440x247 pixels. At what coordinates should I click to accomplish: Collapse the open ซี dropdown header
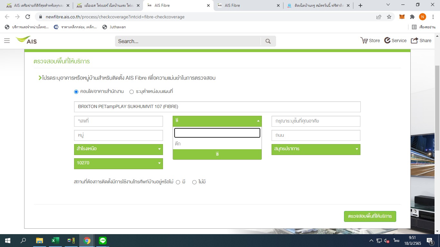tap(217, 121)
